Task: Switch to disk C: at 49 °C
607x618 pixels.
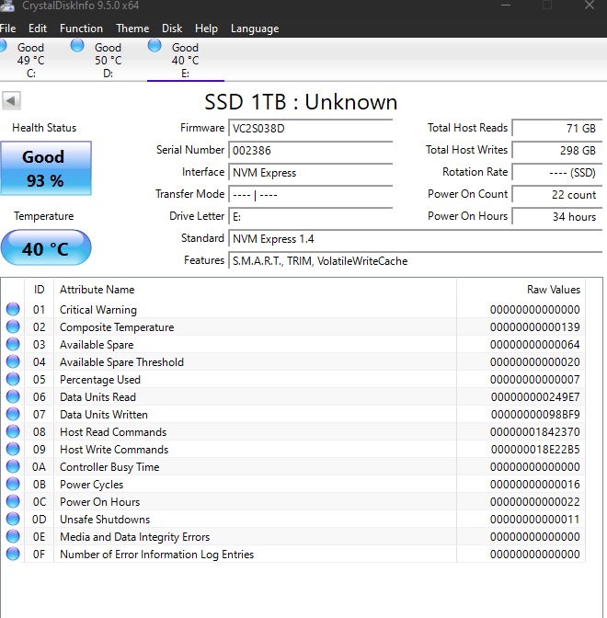Action: click(x=30, y=60)
